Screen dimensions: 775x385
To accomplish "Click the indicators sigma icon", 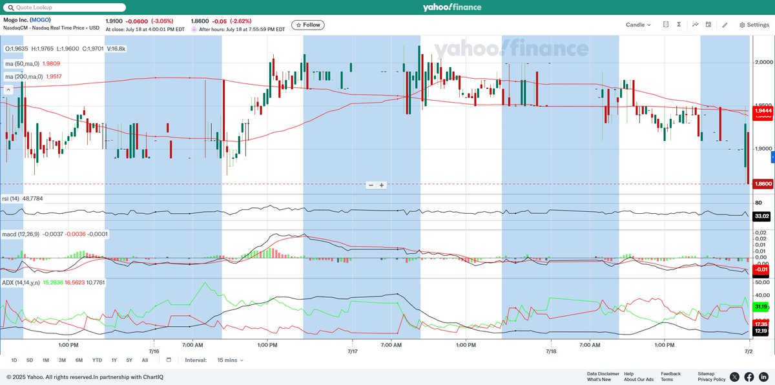I will click(679, 25).
